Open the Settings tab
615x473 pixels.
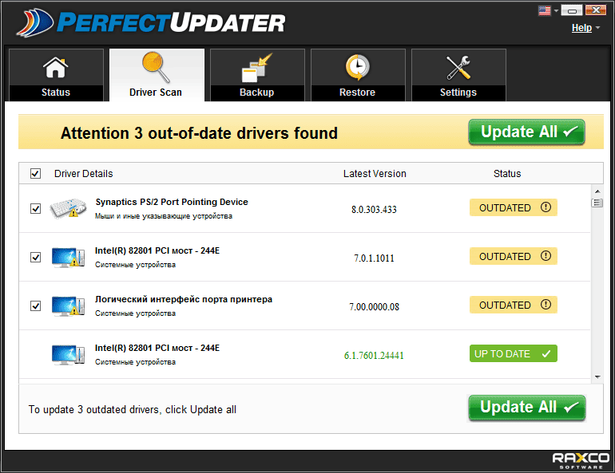coord(458,75)
